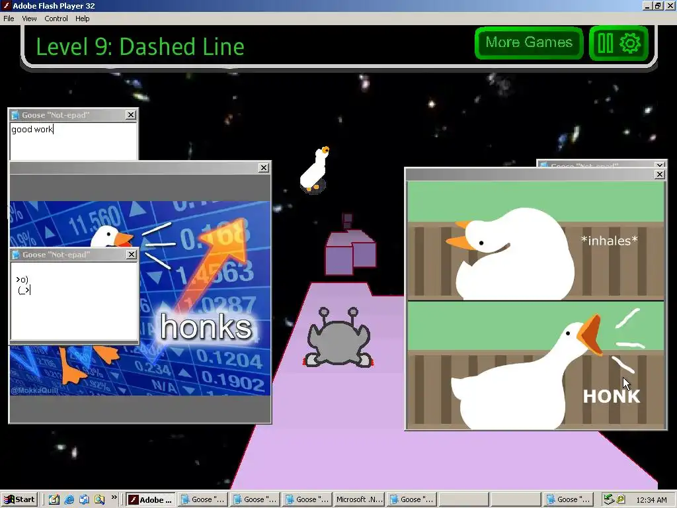Click the gray frog player character
Screen dimensions: 677x508
coord(338,338)
